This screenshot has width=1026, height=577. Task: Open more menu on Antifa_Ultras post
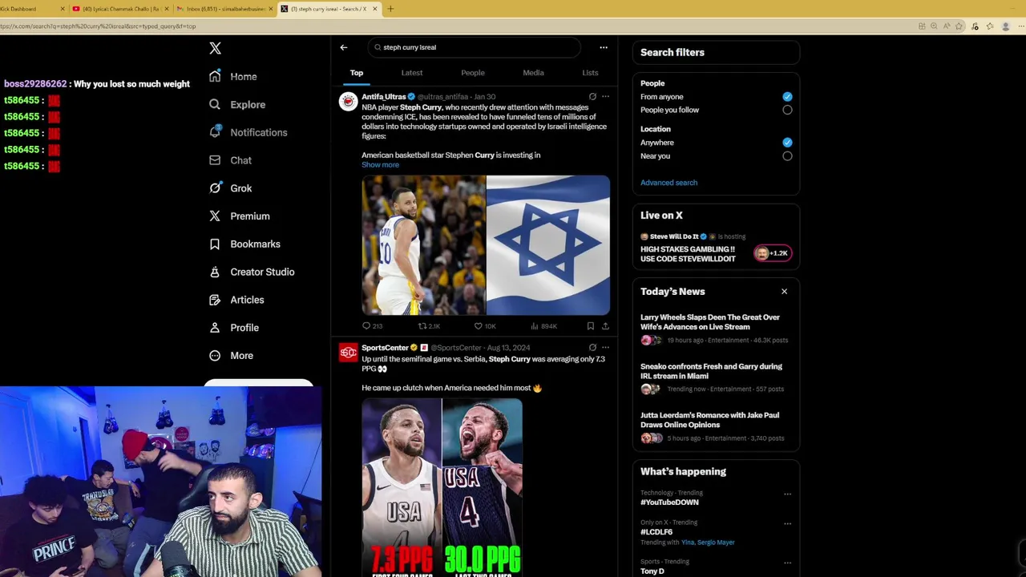coord(605,97)
